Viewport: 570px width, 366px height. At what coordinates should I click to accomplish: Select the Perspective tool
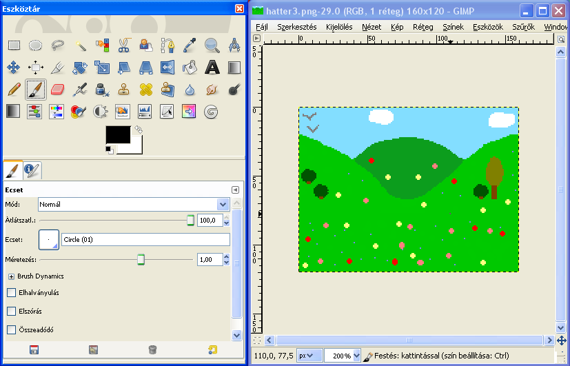(145, 68)
